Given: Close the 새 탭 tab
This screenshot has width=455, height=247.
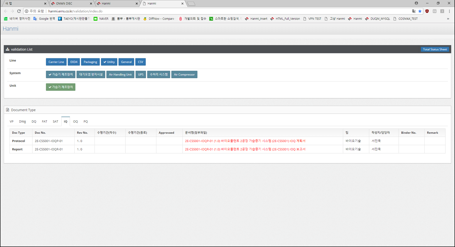Looking at the screenshot, I should coord(45,4).
